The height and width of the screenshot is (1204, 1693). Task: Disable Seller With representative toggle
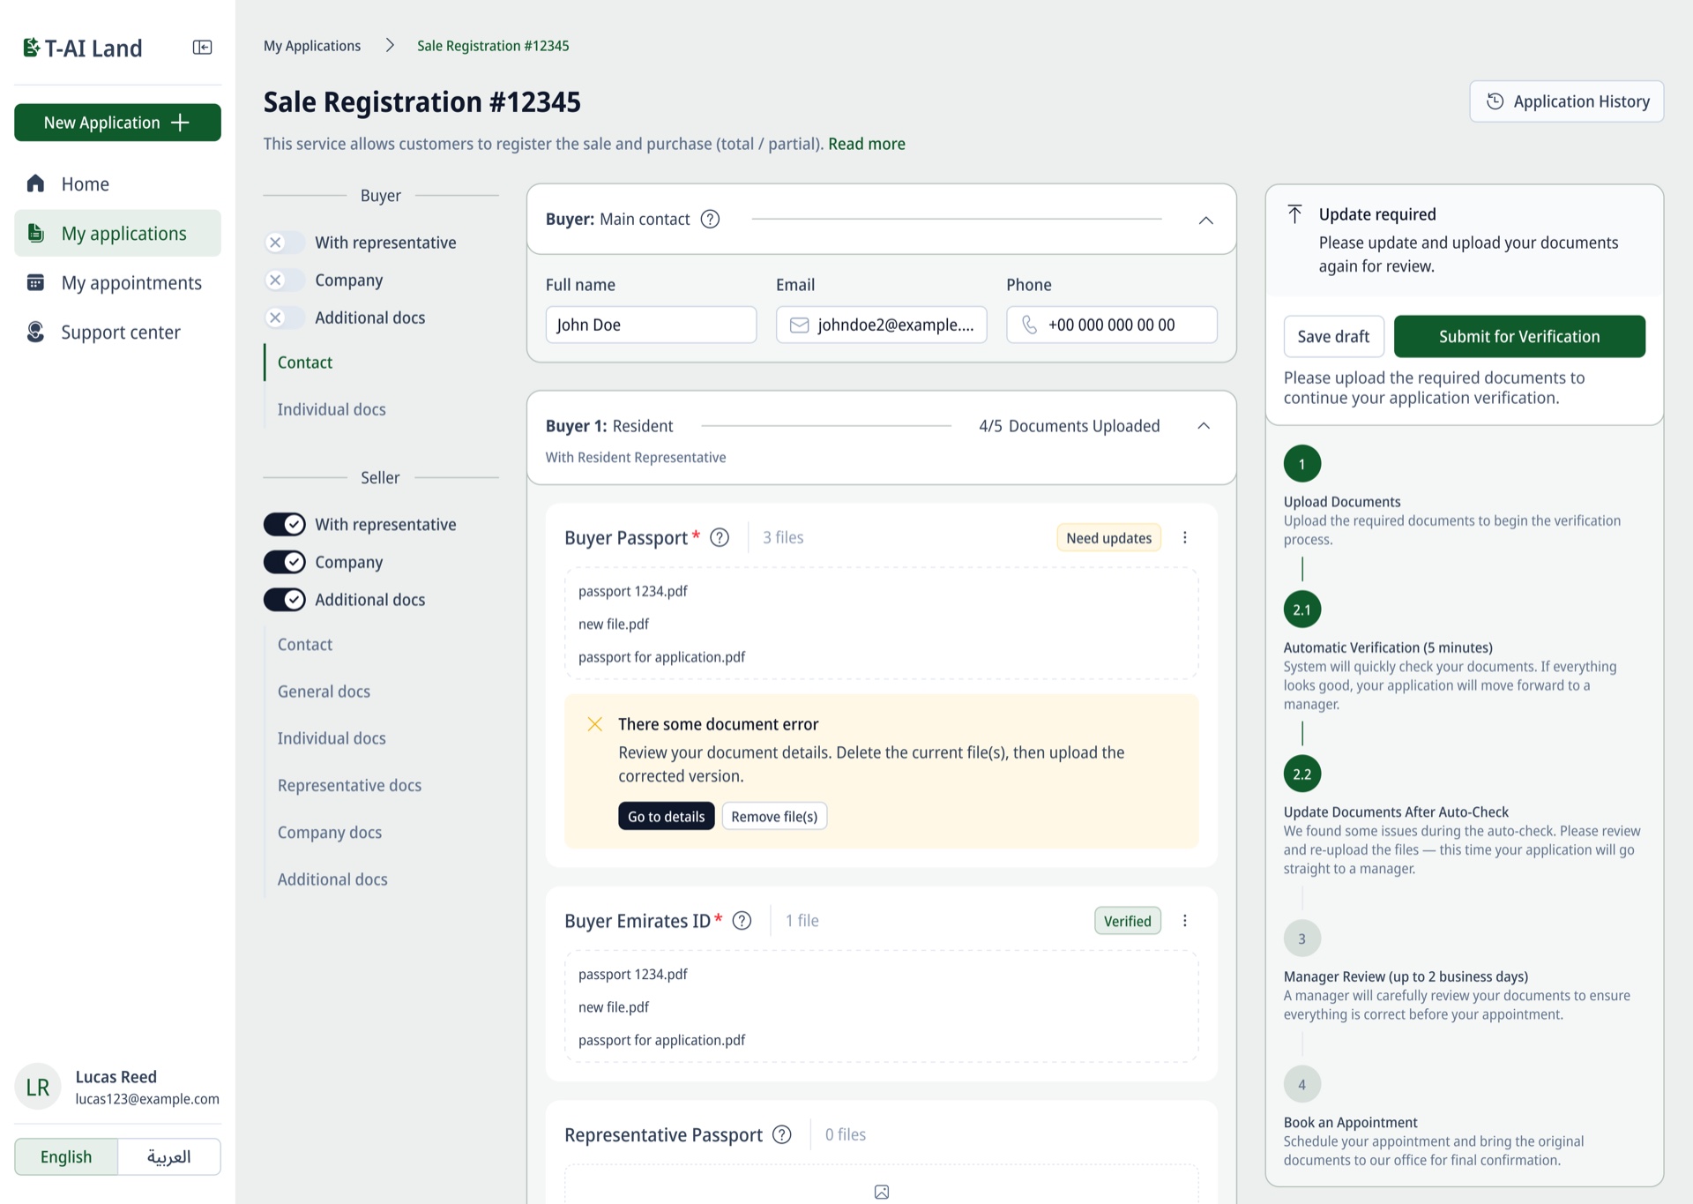pyautogui.click(x=285, y=525)
